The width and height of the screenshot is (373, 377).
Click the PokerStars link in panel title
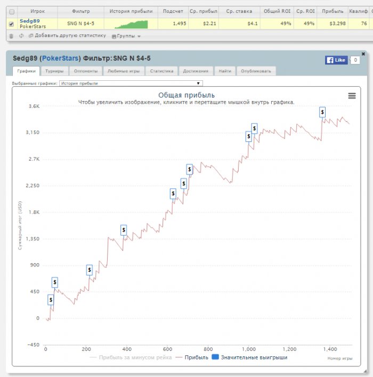(60, 58)
